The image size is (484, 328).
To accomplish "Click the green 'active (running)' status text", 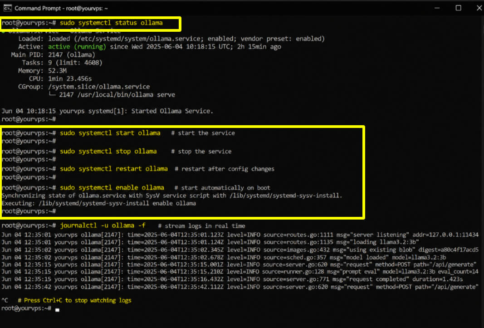I will [77, 47].
